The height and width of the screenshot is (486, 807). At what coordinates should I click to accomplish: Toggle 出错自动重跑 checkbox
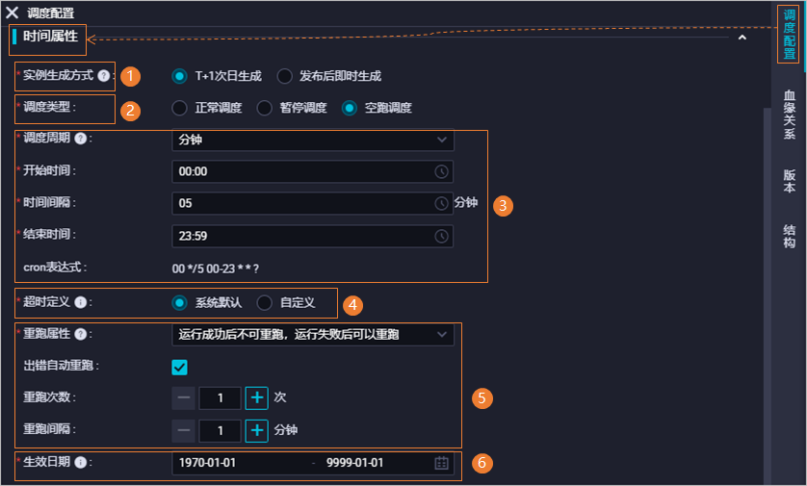pyautogui.click(x=180, y=368)
